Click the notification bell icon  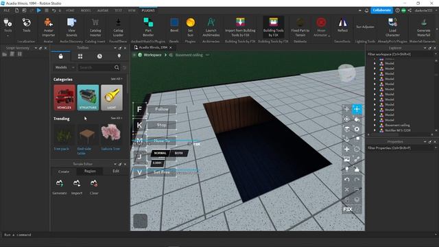[x=366, y=10]
